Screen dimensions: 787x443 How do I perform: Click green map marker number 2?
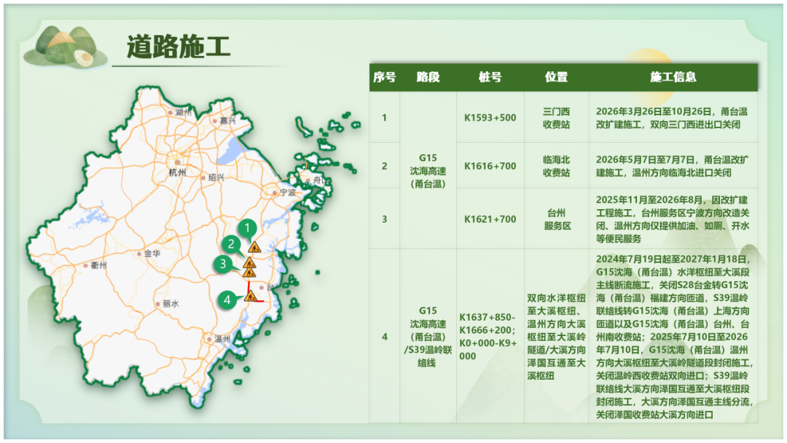coord(231,244)
